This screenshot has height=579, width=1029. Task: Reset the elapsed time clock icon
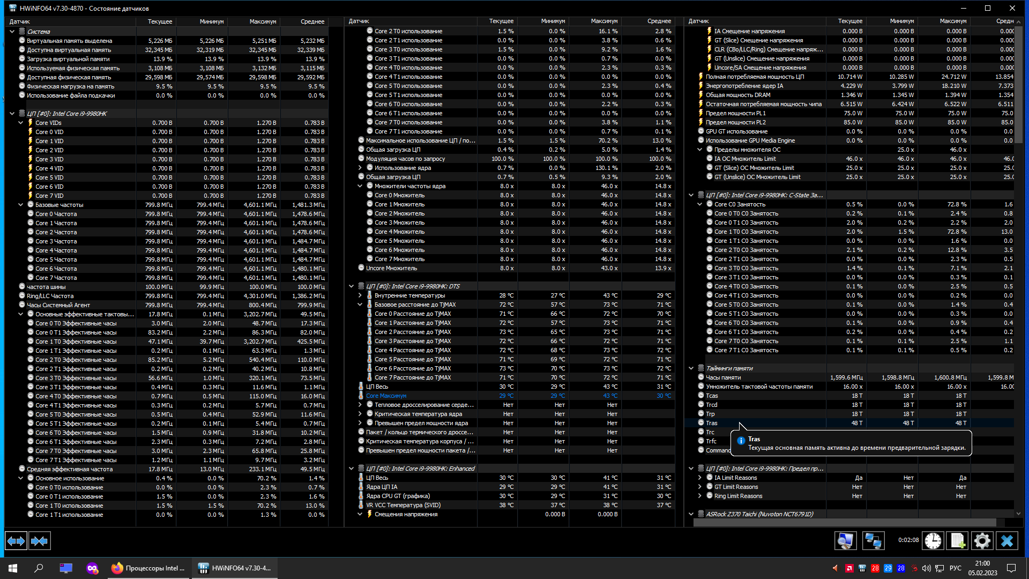[x=933, y=541]
